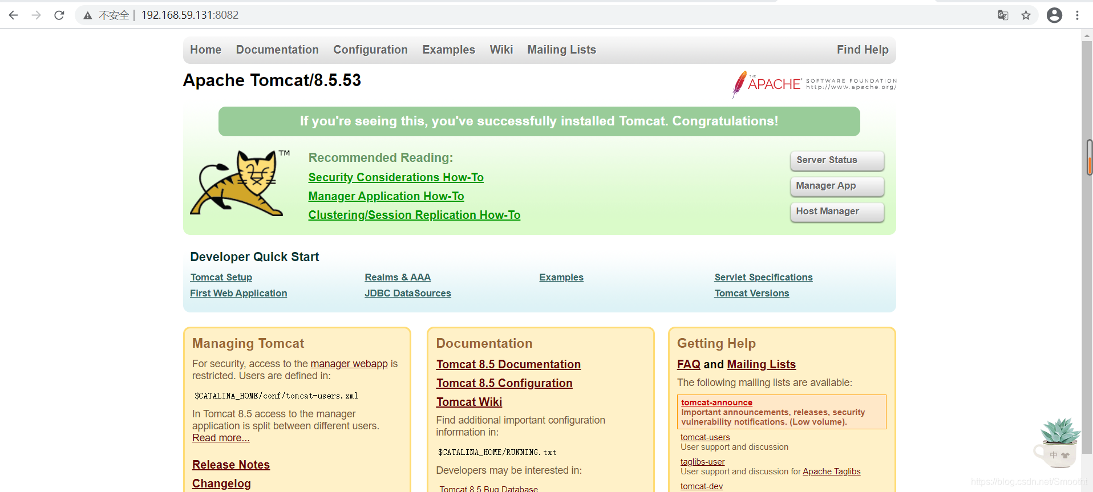The width and height of the screenshot is (1093, 492).
Task: Open Manager Application How-To link
Action: pyautogui.click(x=386, y=196)
